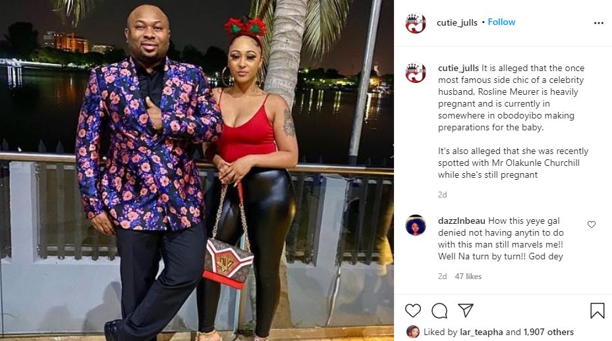Click lar_teapha's small avatar near likes

[x=413, y=332]
